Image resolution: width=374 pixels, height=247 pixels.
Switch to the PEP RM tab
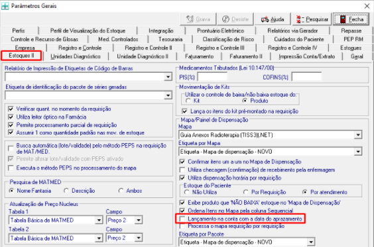pos(353,39)
